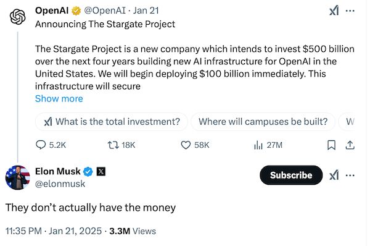Open more options on Elon Musk's post
Image resolution: width=370 pixels, height=246 pixels.
(x=350, y=176)
